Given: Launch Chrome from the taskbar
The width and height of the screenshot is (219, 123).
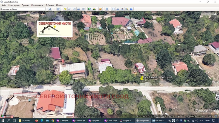Looking at the screenshot, I should [x=53, y=121].
